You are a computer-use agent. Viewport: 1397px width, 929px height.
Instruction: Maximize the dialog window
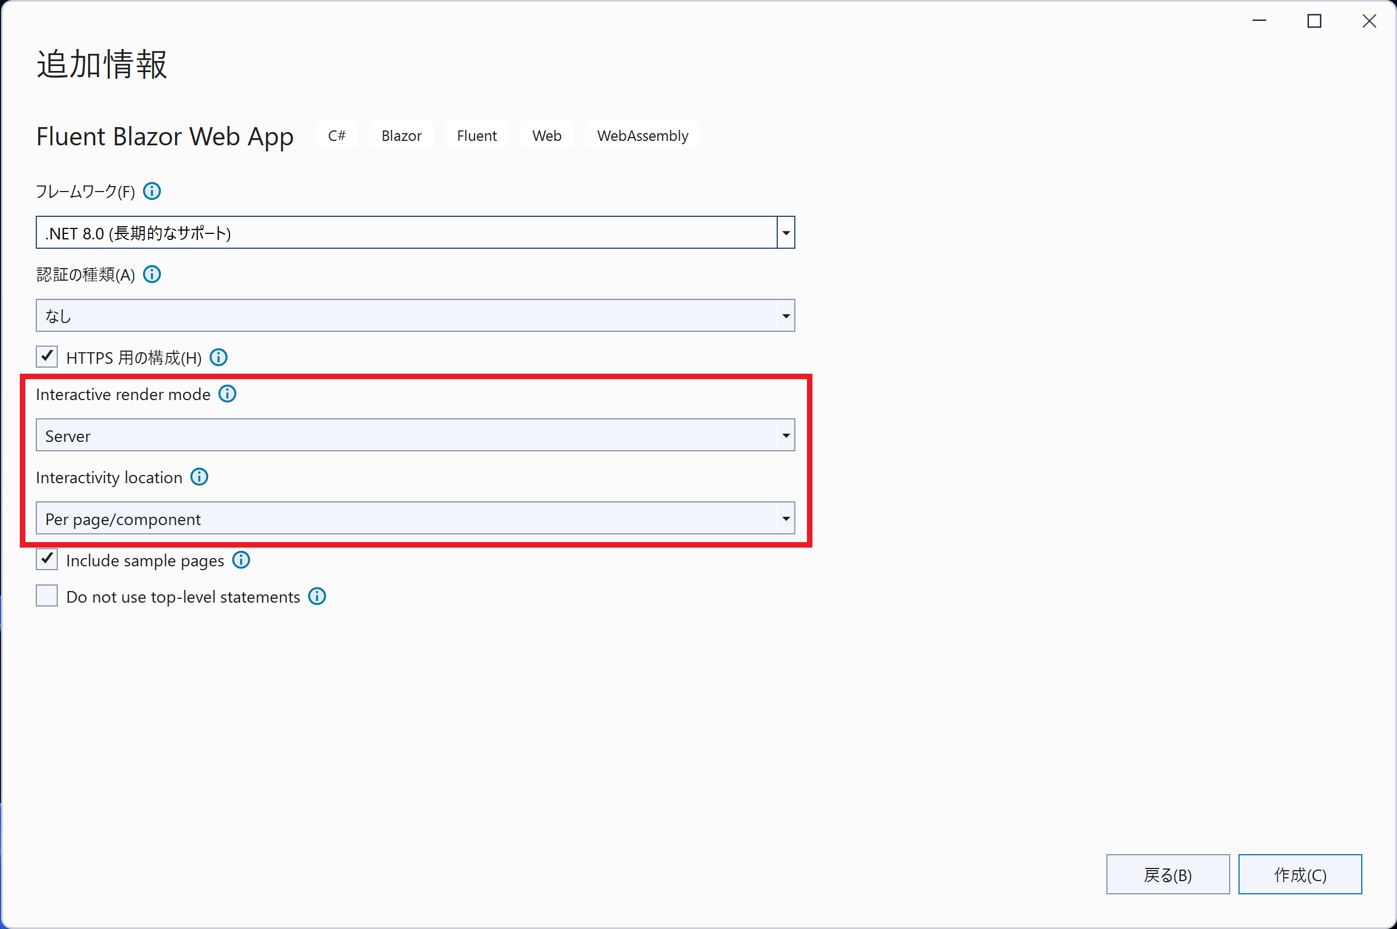[x=1314, y=21]
